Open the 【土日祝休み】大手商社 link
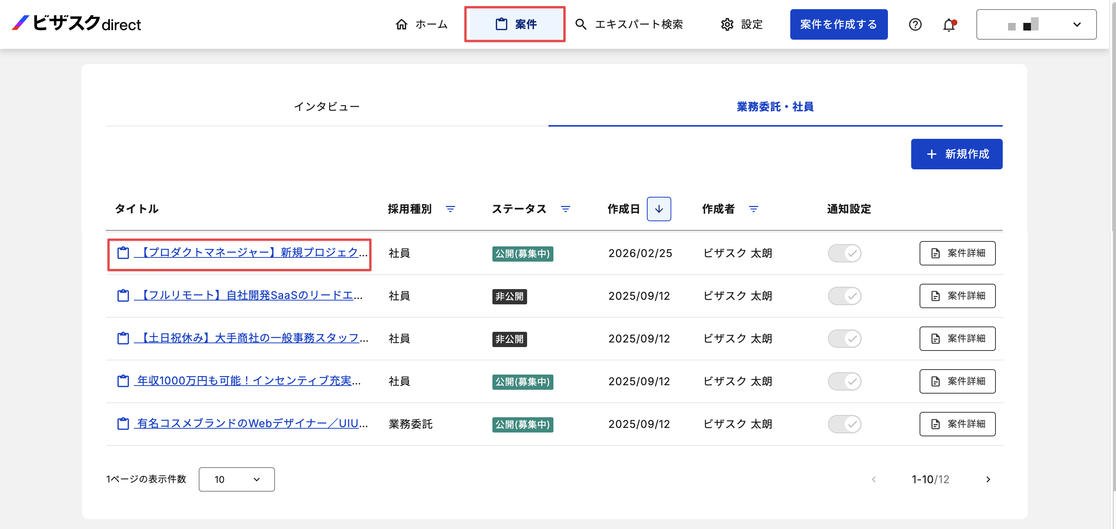The height and width of the screenshot is (529, 1116). pos(251,338)
